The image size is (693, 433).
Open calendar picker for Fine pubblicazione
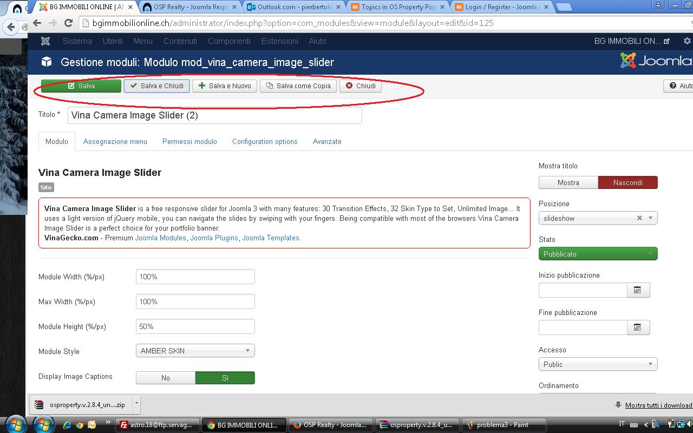(638, 327)
